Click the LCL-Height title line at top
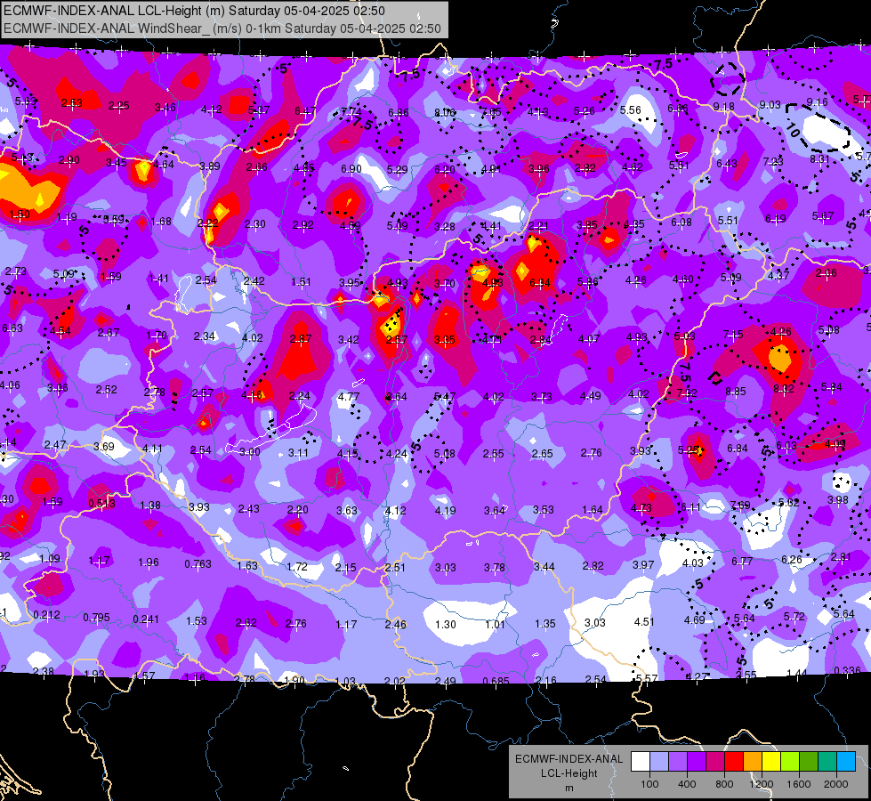The width and height of the screenshot is (871, 801). click(194, 11)
